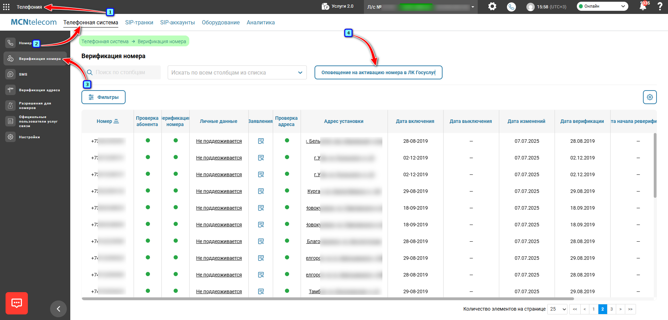The image size is (668, 320).
Task: Click the vertical table scrollbar
Action: click(x=655, y=165)
